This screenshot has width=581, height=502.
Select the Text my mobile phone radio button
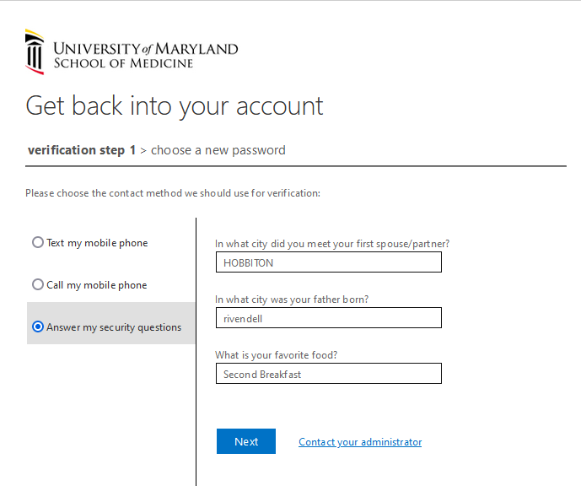(x=37, y=243)
